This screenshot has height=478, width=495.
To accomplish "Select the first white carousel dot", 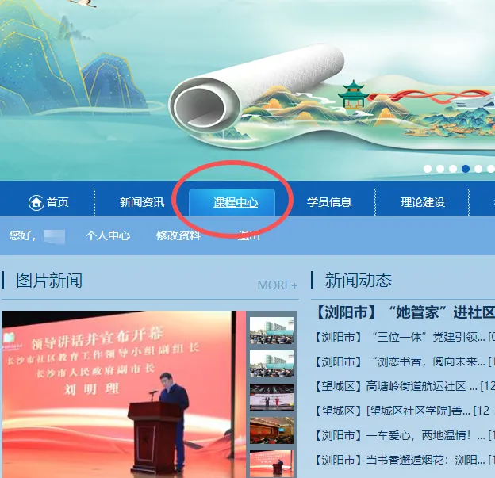I will tap(428, 169).
